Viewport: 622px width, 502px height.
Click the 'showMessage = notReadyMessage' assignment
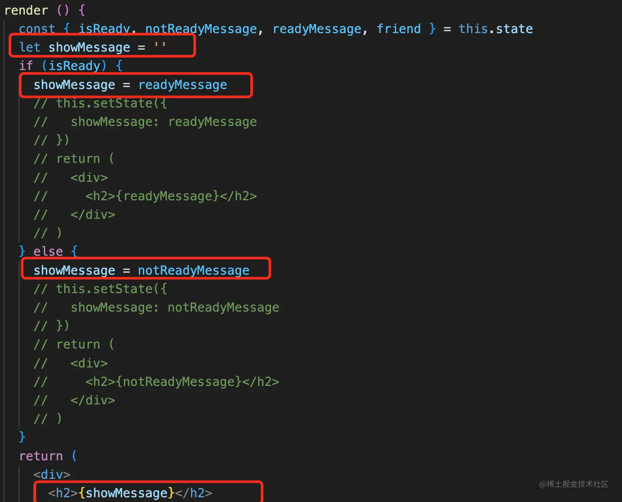tap(142, 270)
